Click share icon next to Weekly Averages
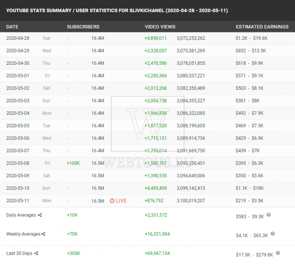 tap(43, 234)
